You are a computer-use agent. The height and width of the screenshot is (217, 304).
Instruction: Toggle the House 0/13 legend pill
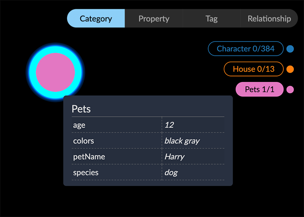tap(253, 69)
